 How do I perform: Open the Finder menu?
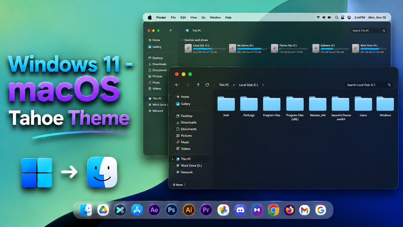pos(161,17)
